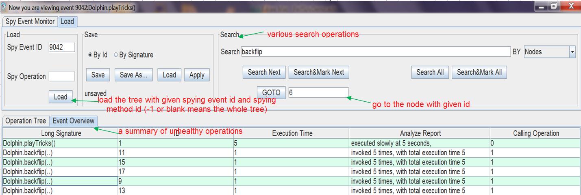The height and width of the screenshot is (195, 581).
Task: Select the Dolphin.backflip(..) row with ID 17
Action: (x=291, y=171)
